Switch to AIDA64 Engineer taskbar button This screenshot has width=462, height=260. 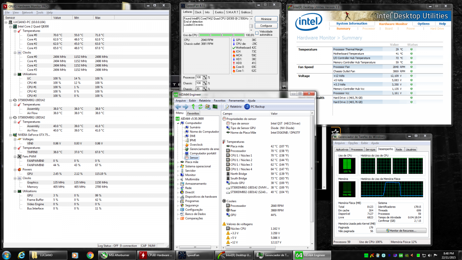point(313,255)
